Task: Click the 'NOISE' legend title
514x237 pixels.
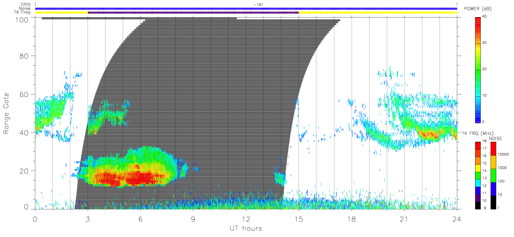Action: (496, 138)
